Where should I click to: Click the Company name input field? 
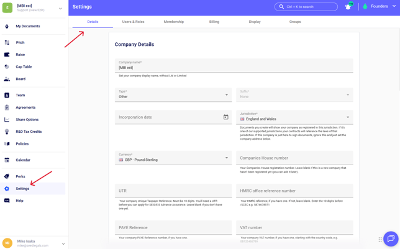tap(234, 66)
